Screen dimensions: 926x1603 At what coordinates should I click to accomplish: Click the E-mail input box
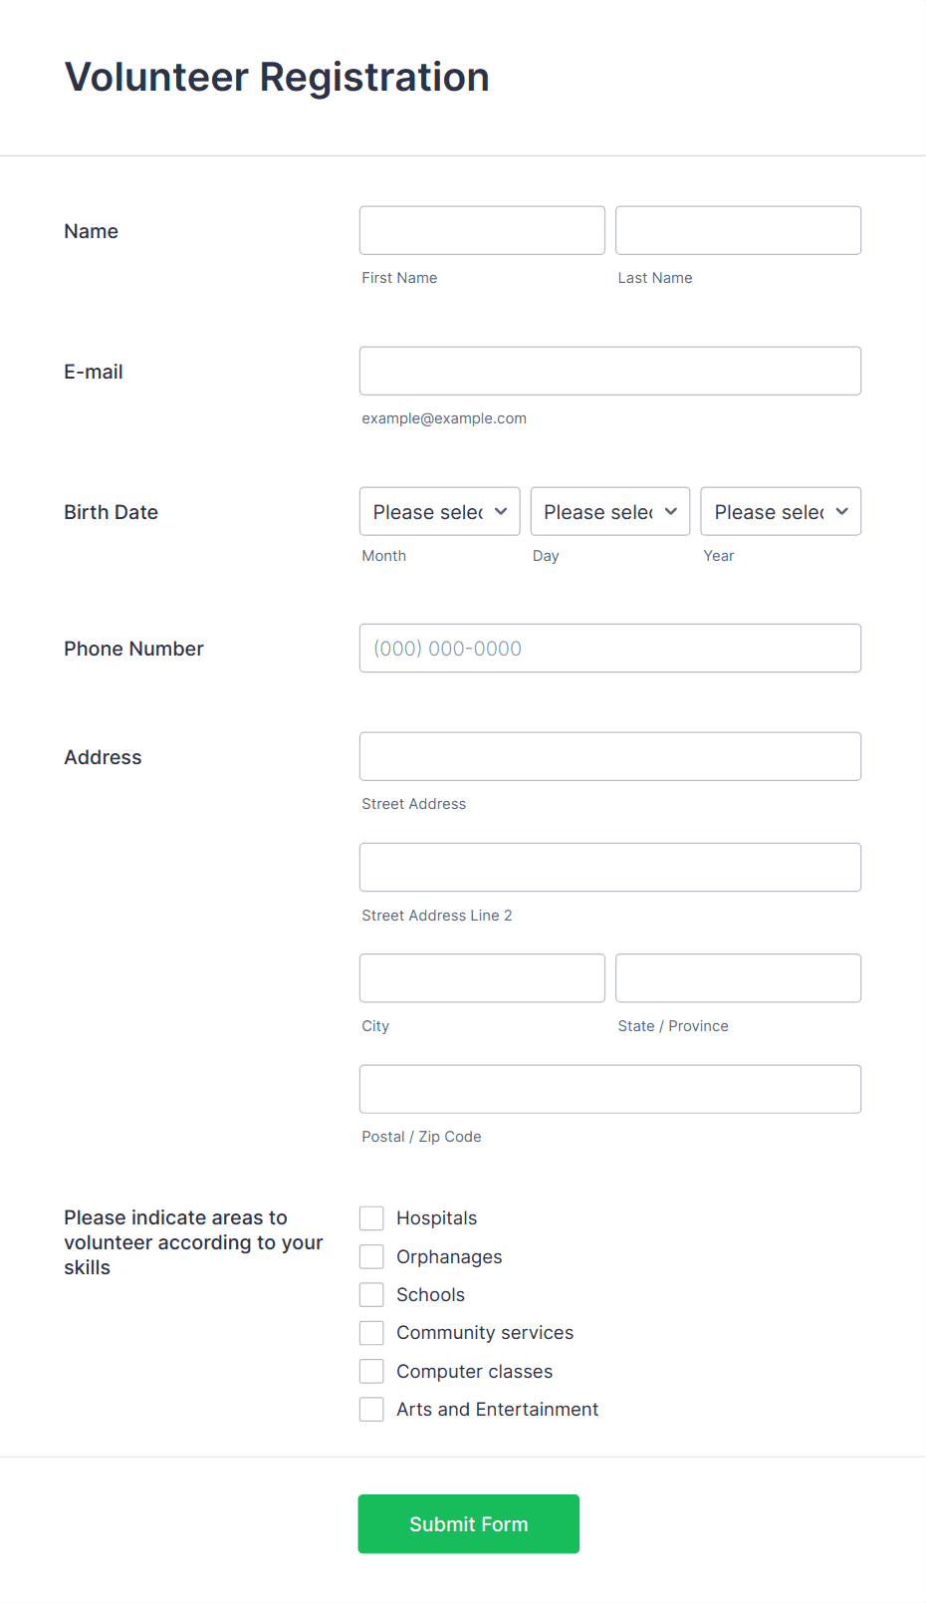(609, 371)
